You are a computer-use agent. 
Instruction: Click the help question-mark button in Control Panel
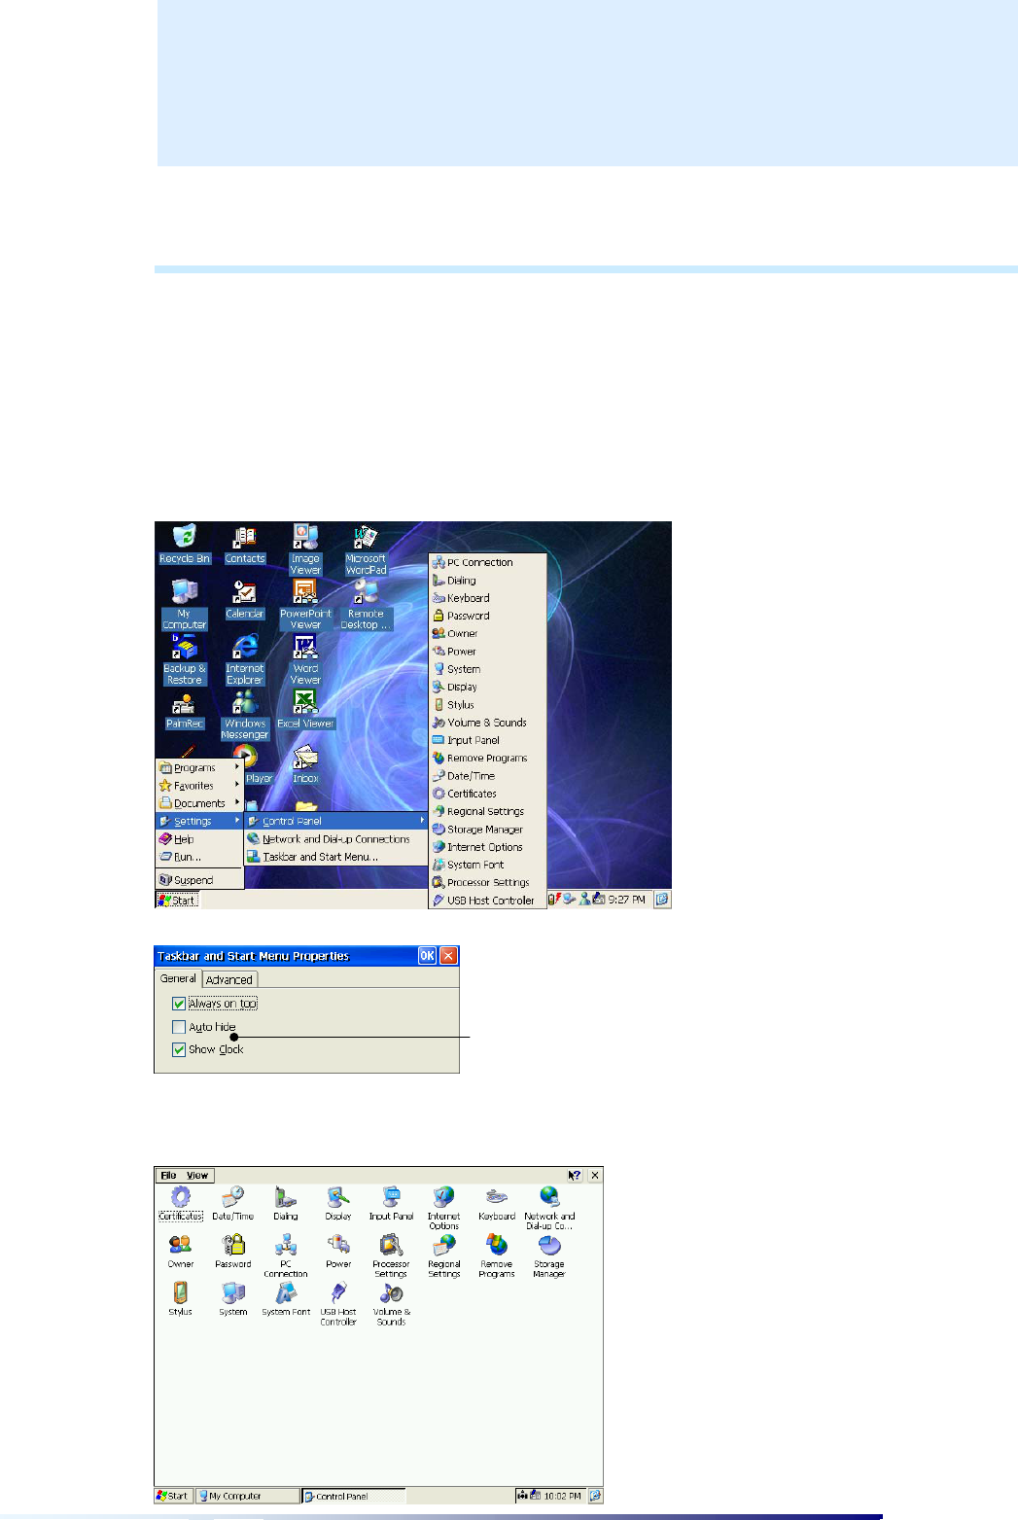click(x=575, y=1176)
